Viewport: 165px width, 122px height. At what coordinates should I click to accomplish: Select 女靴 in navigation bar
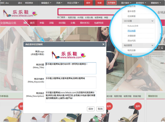click(x=73, y=23)
